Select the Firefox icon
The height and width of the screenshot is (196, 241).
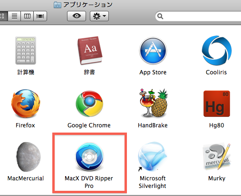tap(26, 104)
